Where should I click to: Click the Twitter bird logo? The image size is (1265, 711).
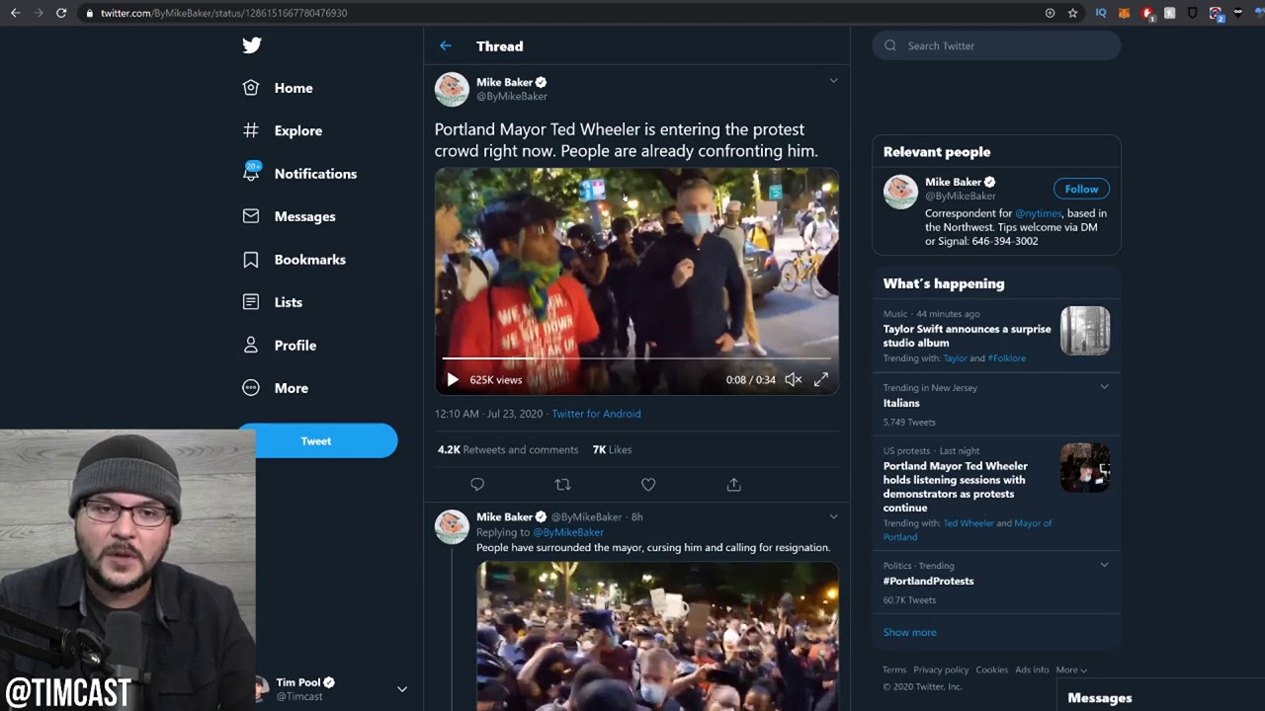pos(252,45)
